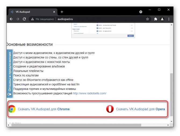Click text Создание и редактирование альбомов
Image resolution: width=180 pixels, height=136 pixels.
(x=39, y=67)
